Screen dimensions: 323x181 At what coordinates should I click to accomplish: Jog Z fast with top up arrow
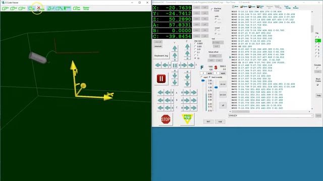(x=187, y=47)
